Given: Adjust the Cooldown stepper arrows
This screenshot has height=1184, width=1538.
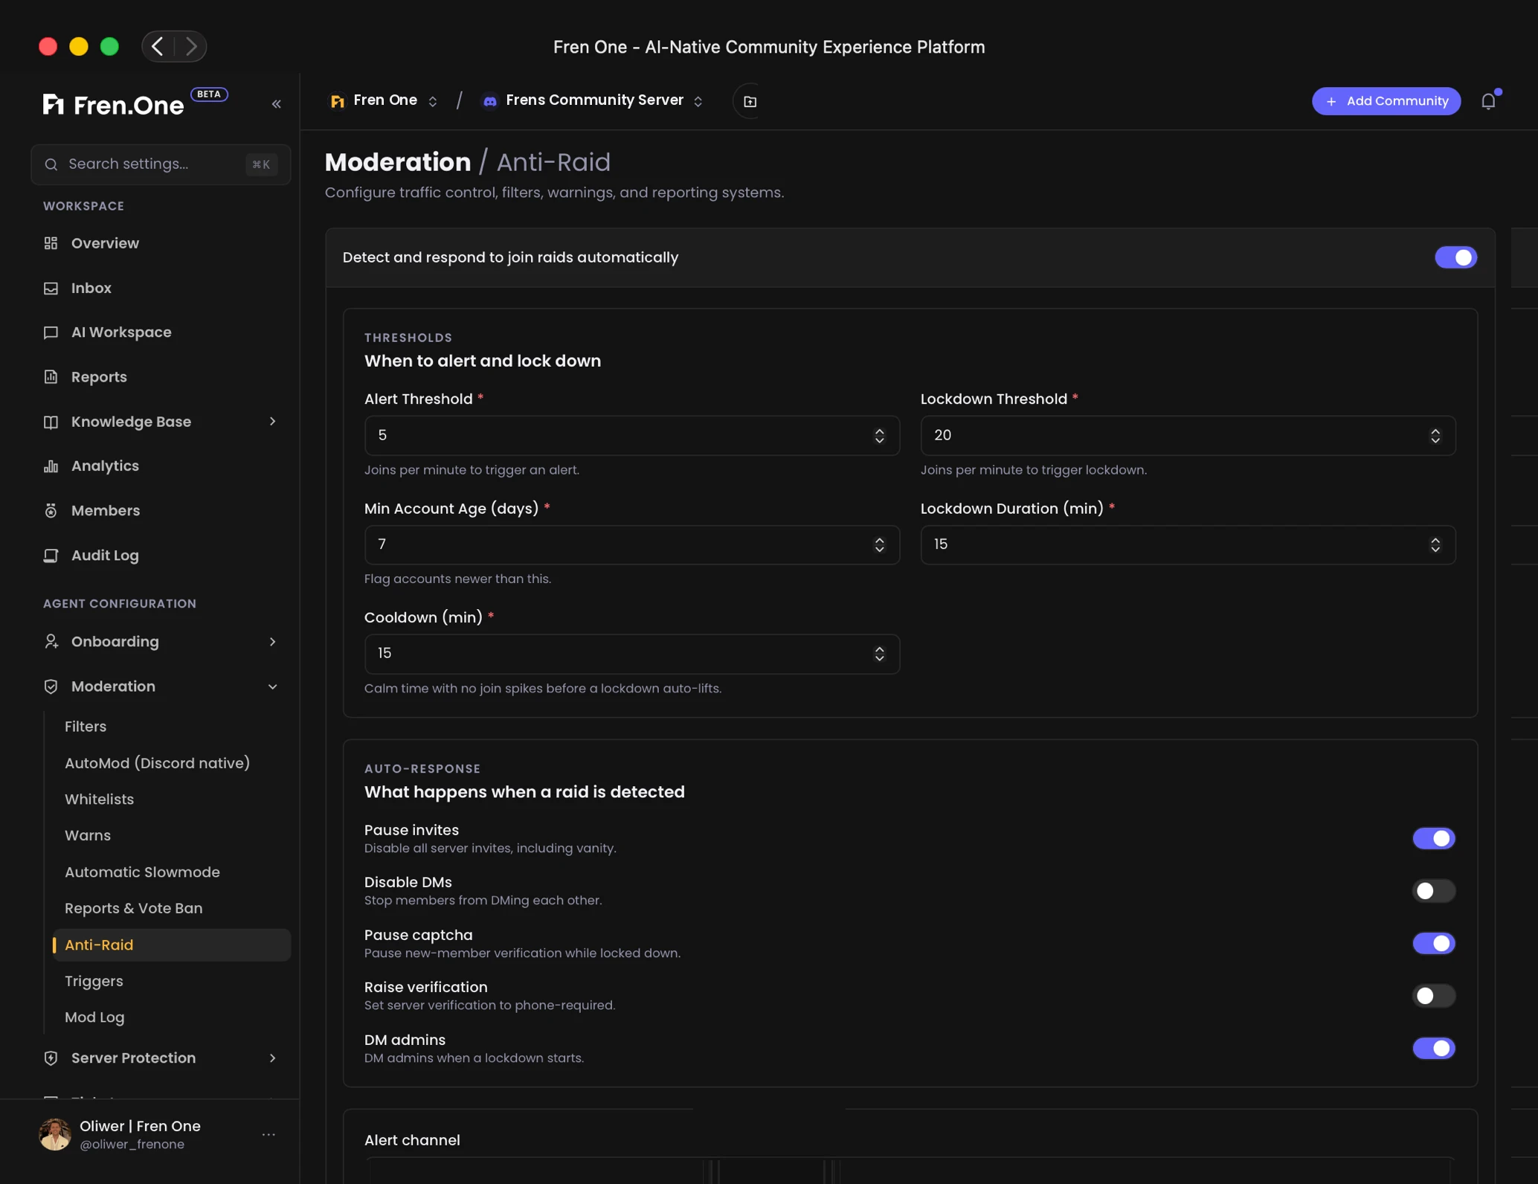Looking at the screenshot, I should (x=879, y=654).
